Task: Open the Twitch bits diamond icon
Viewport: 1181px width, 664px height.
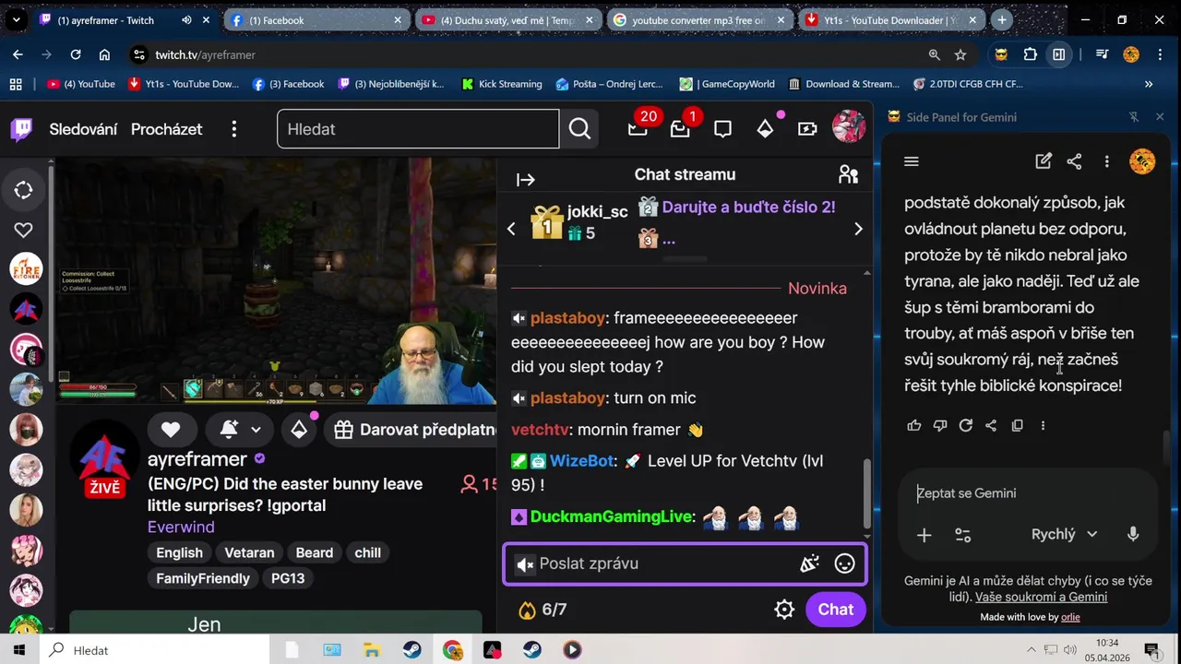Action: click(x=765, y=129)
